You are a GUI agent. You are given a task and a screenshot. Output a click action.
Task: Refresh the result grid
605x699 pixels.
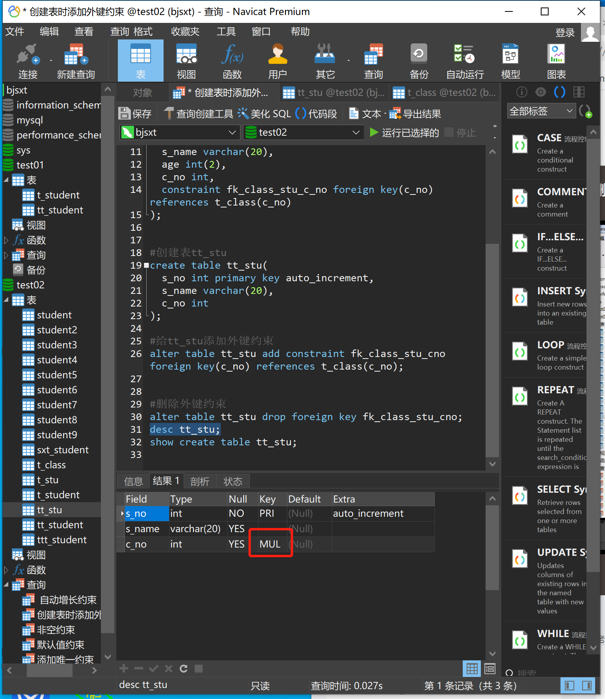[183, 668]
